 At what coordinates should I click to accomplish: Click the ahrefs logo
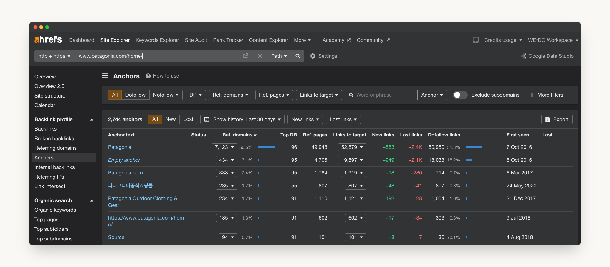[48, 40]
